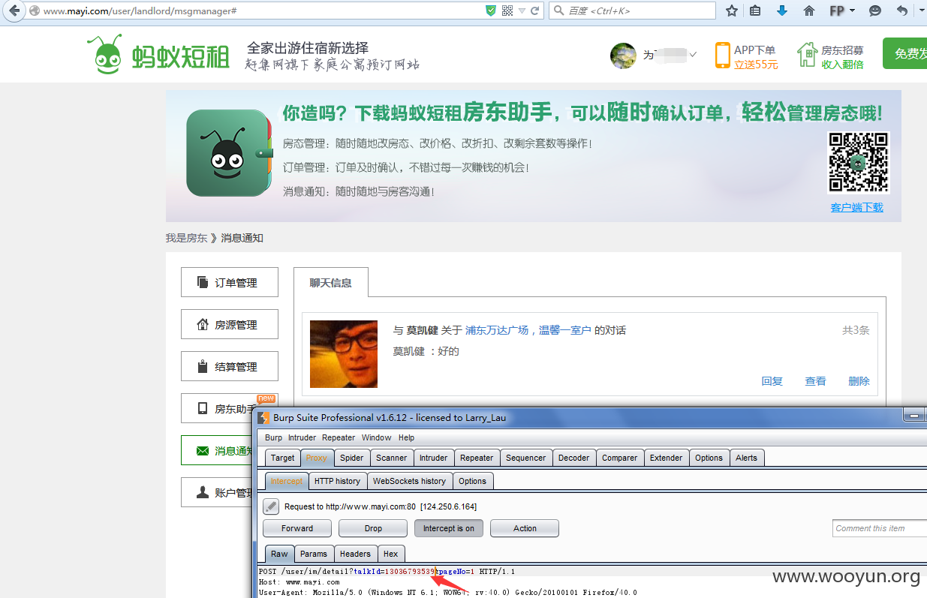Click the browser back arrow button
The image size is (927, 598).
tap(14, 11)
